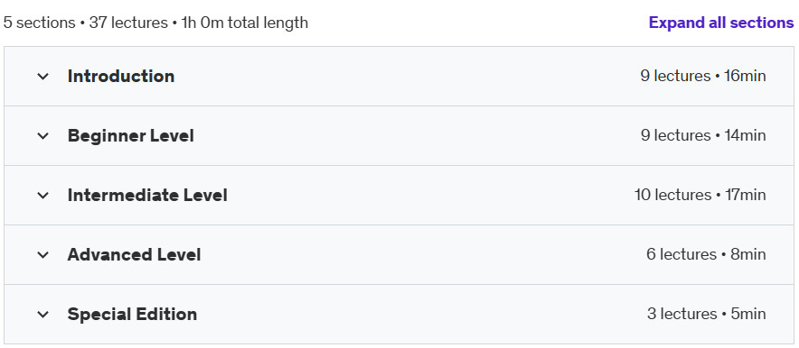Click the 6 lectures 8min text

point(706,254)
